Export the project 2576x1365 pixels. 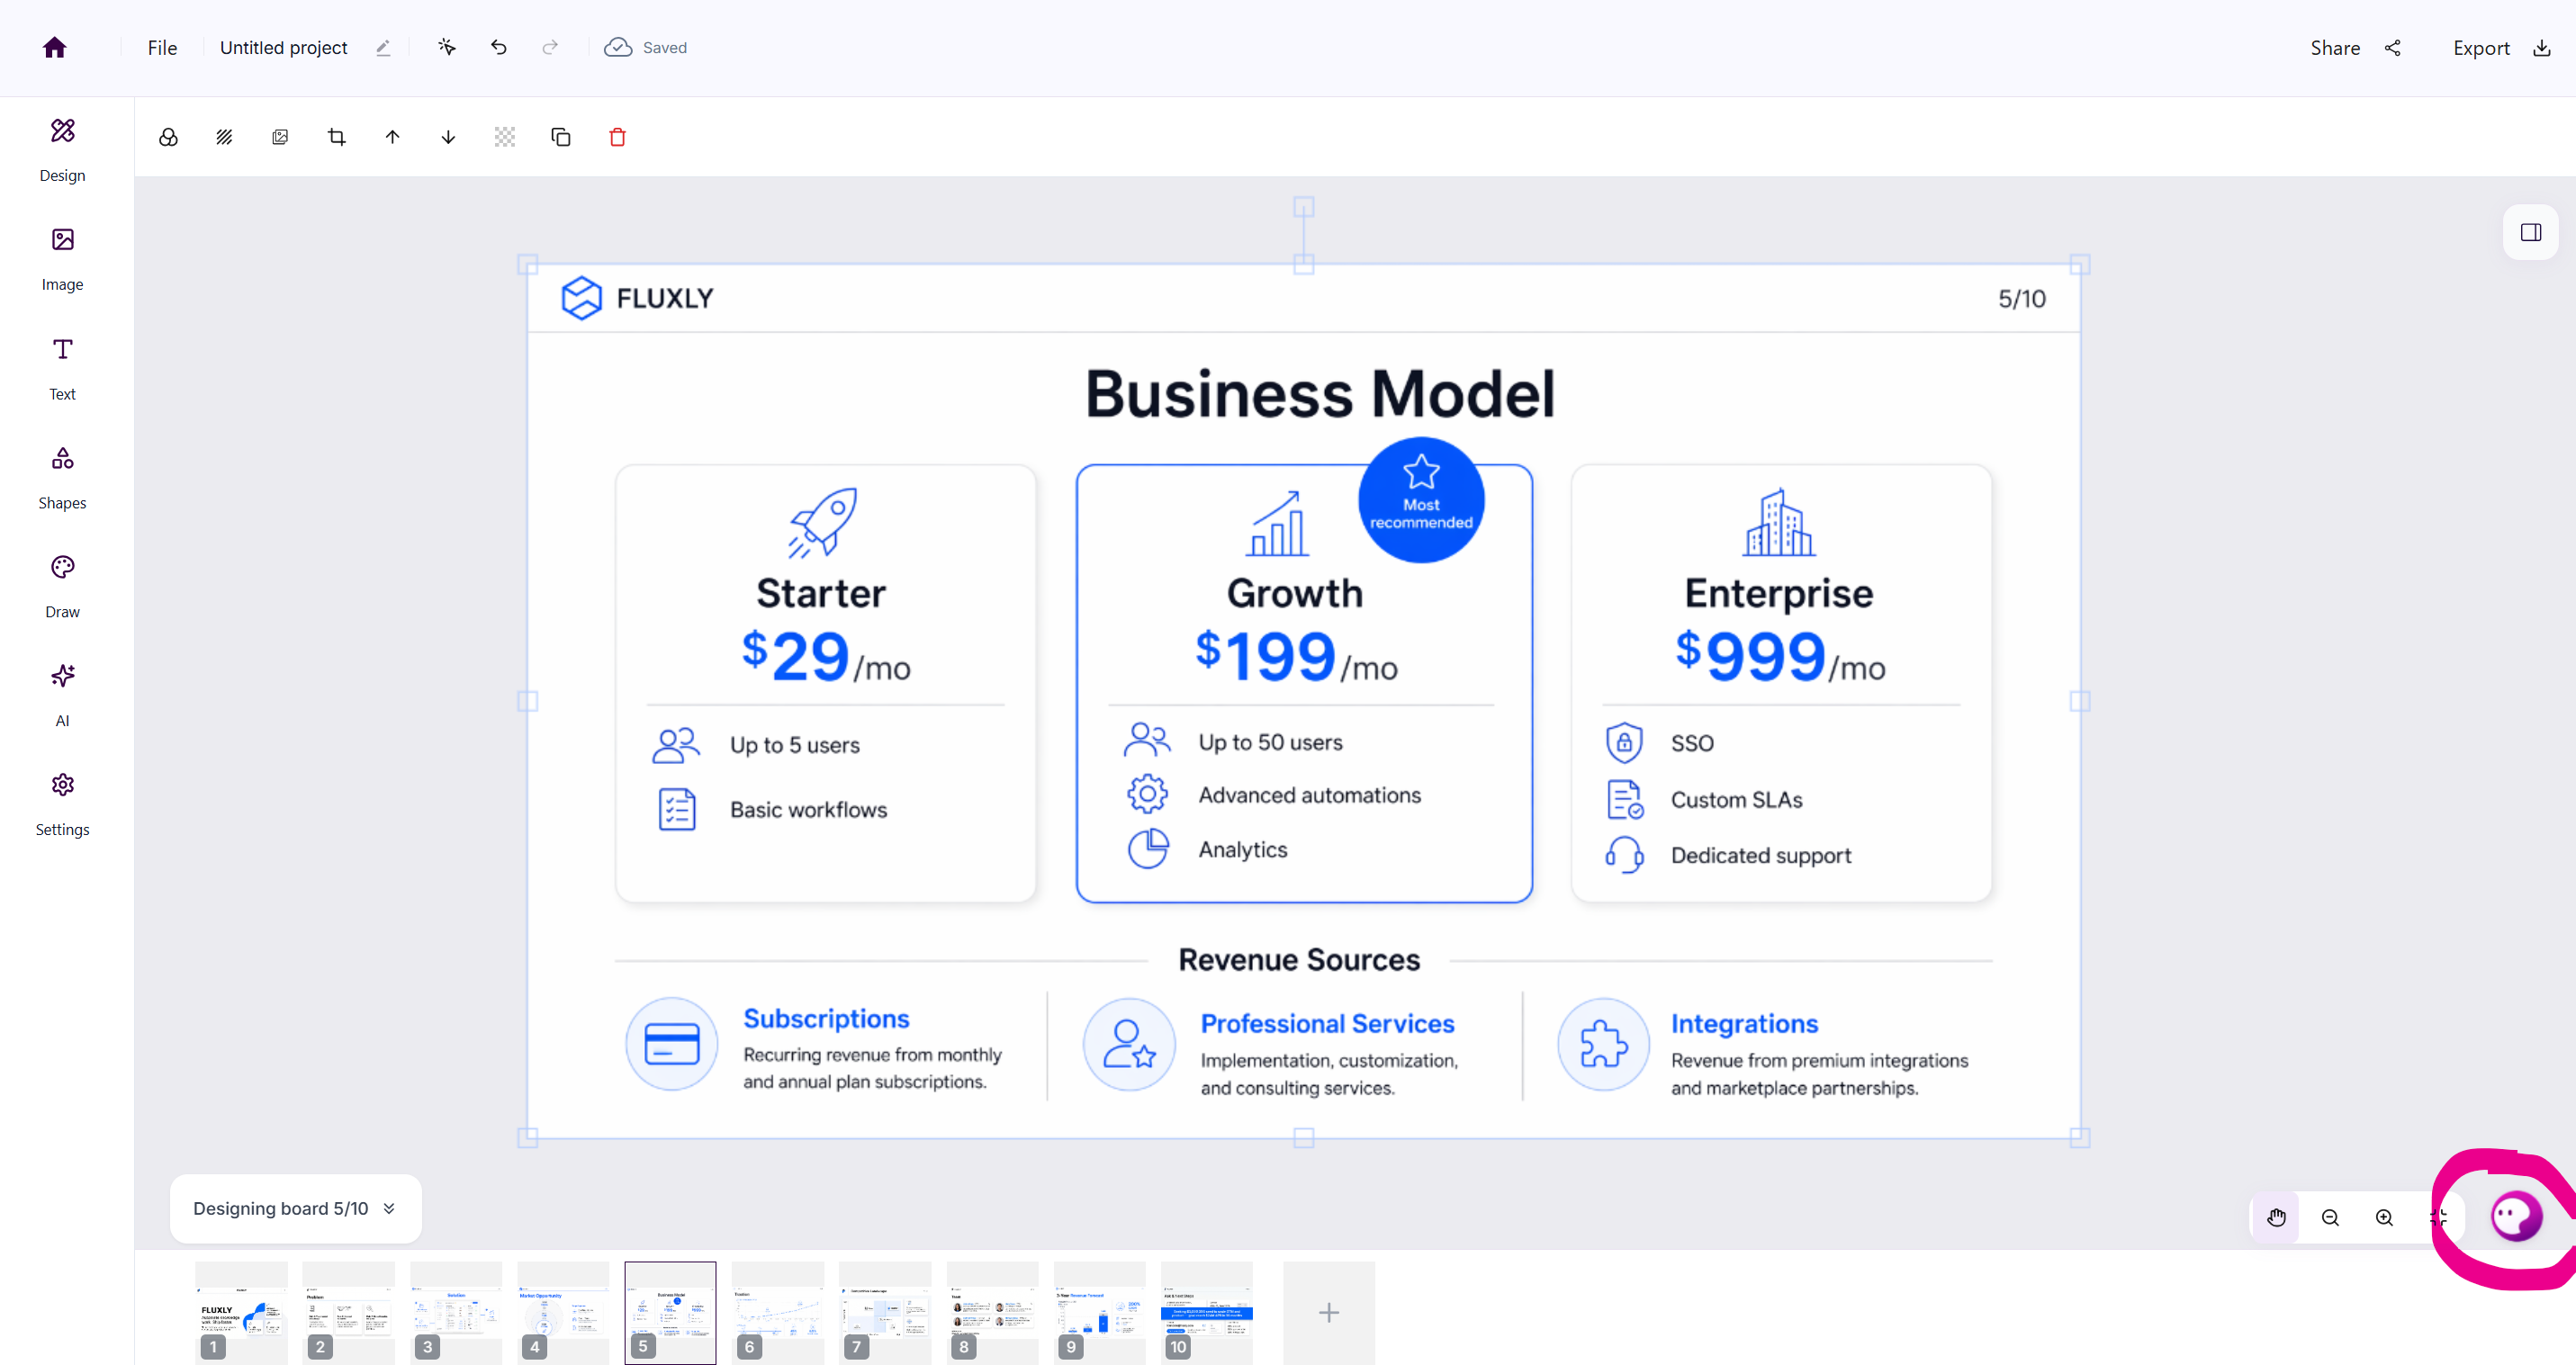(x=2501, y=48)
